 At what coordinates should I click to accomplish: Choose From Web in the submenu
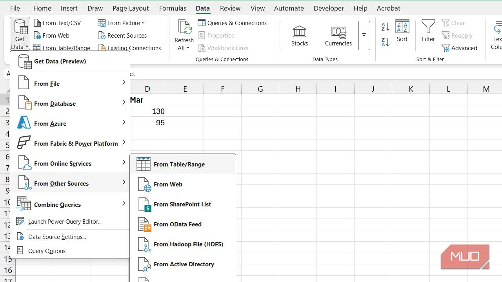click(x=183, y=184)
